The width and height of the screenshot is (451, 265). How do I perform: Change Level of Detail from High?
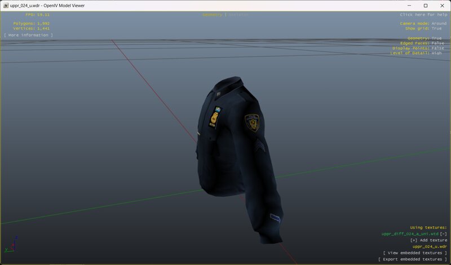pyautogui.click(x=416, y=53)
